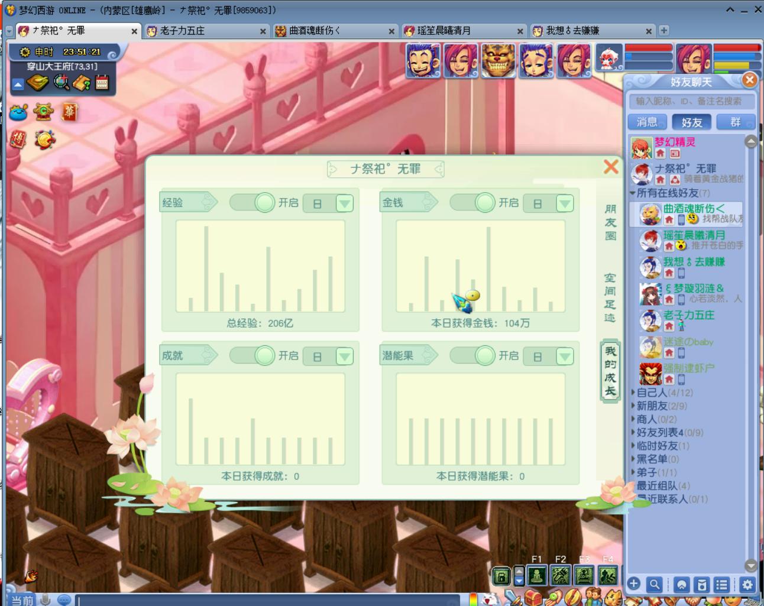Click the microphone icon beside 当前

tap(45, 599)
